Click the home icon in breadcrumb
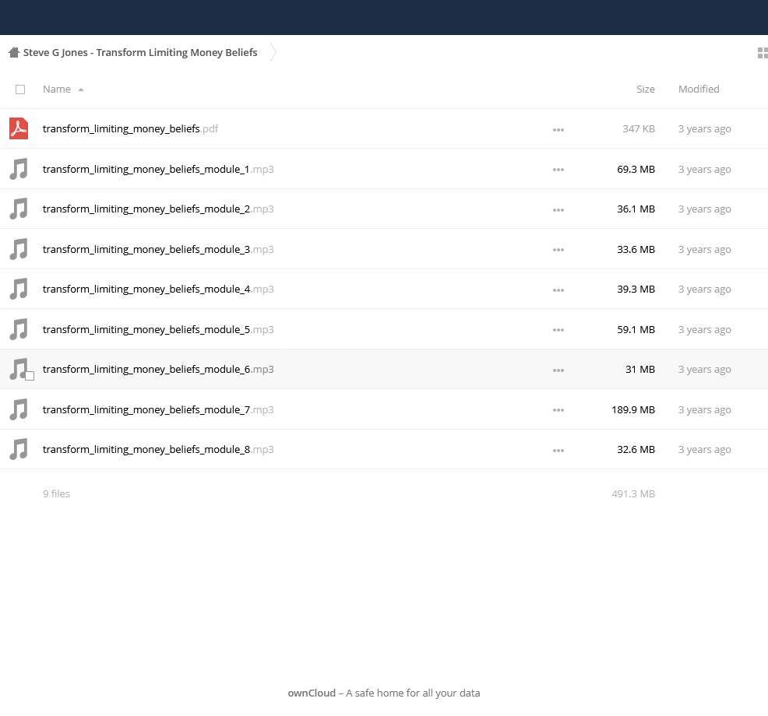Image resolution: width=768 pixels, height=716 pixels. [14, 52]
